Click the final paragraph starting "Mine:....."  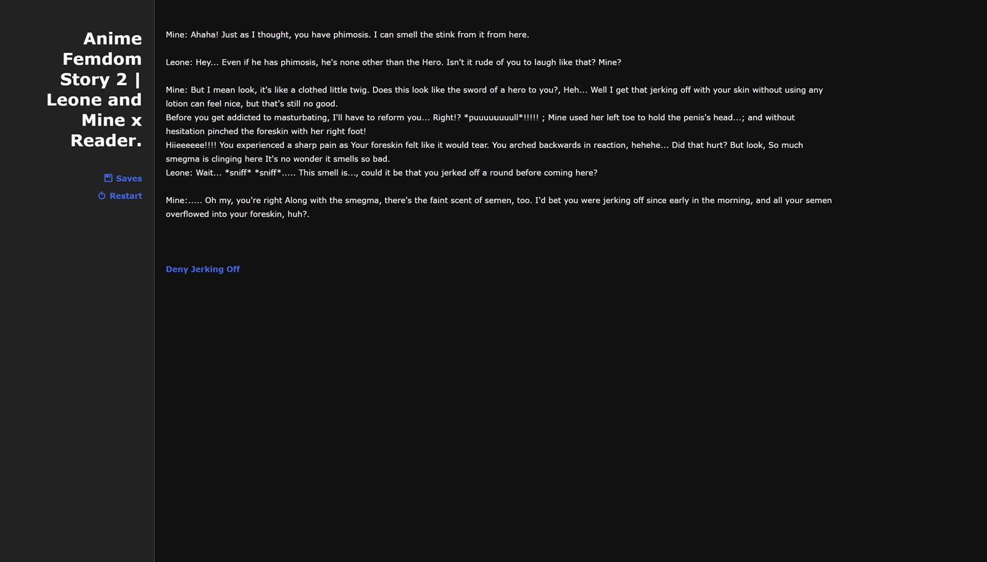click(x=498, y=201)
